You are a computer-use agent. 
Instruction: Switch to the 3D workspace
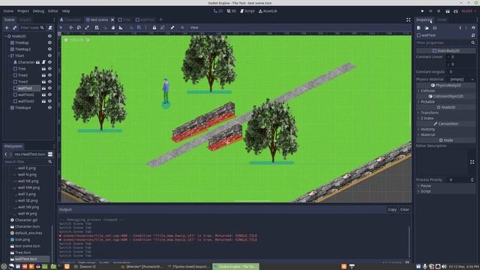tap(232, 11)
